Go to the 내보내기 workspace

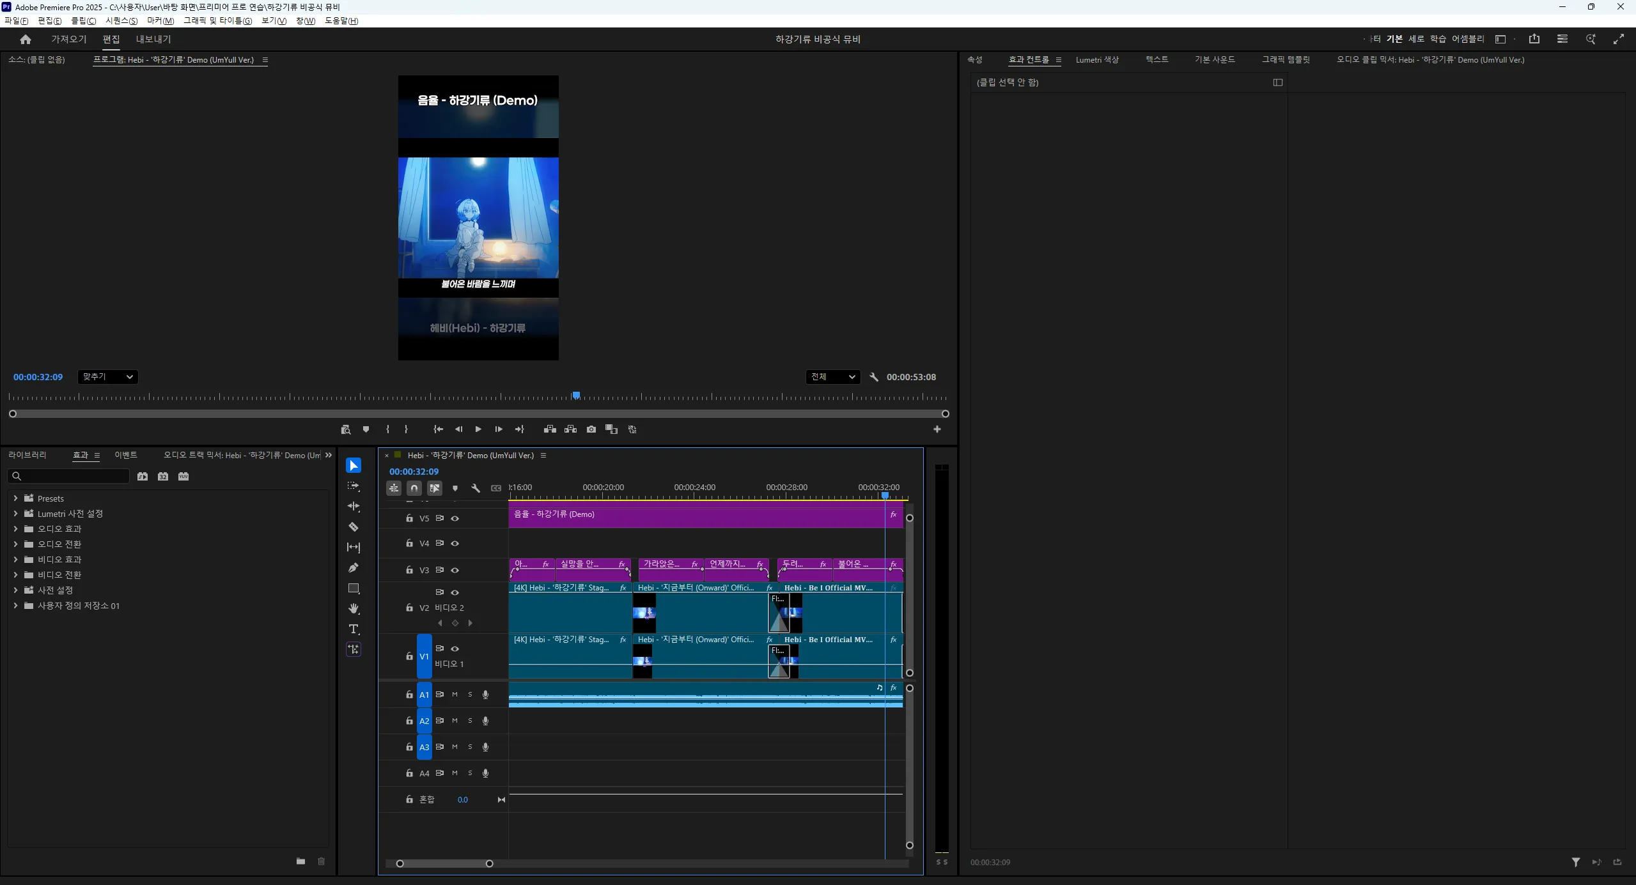pos(153,39)
